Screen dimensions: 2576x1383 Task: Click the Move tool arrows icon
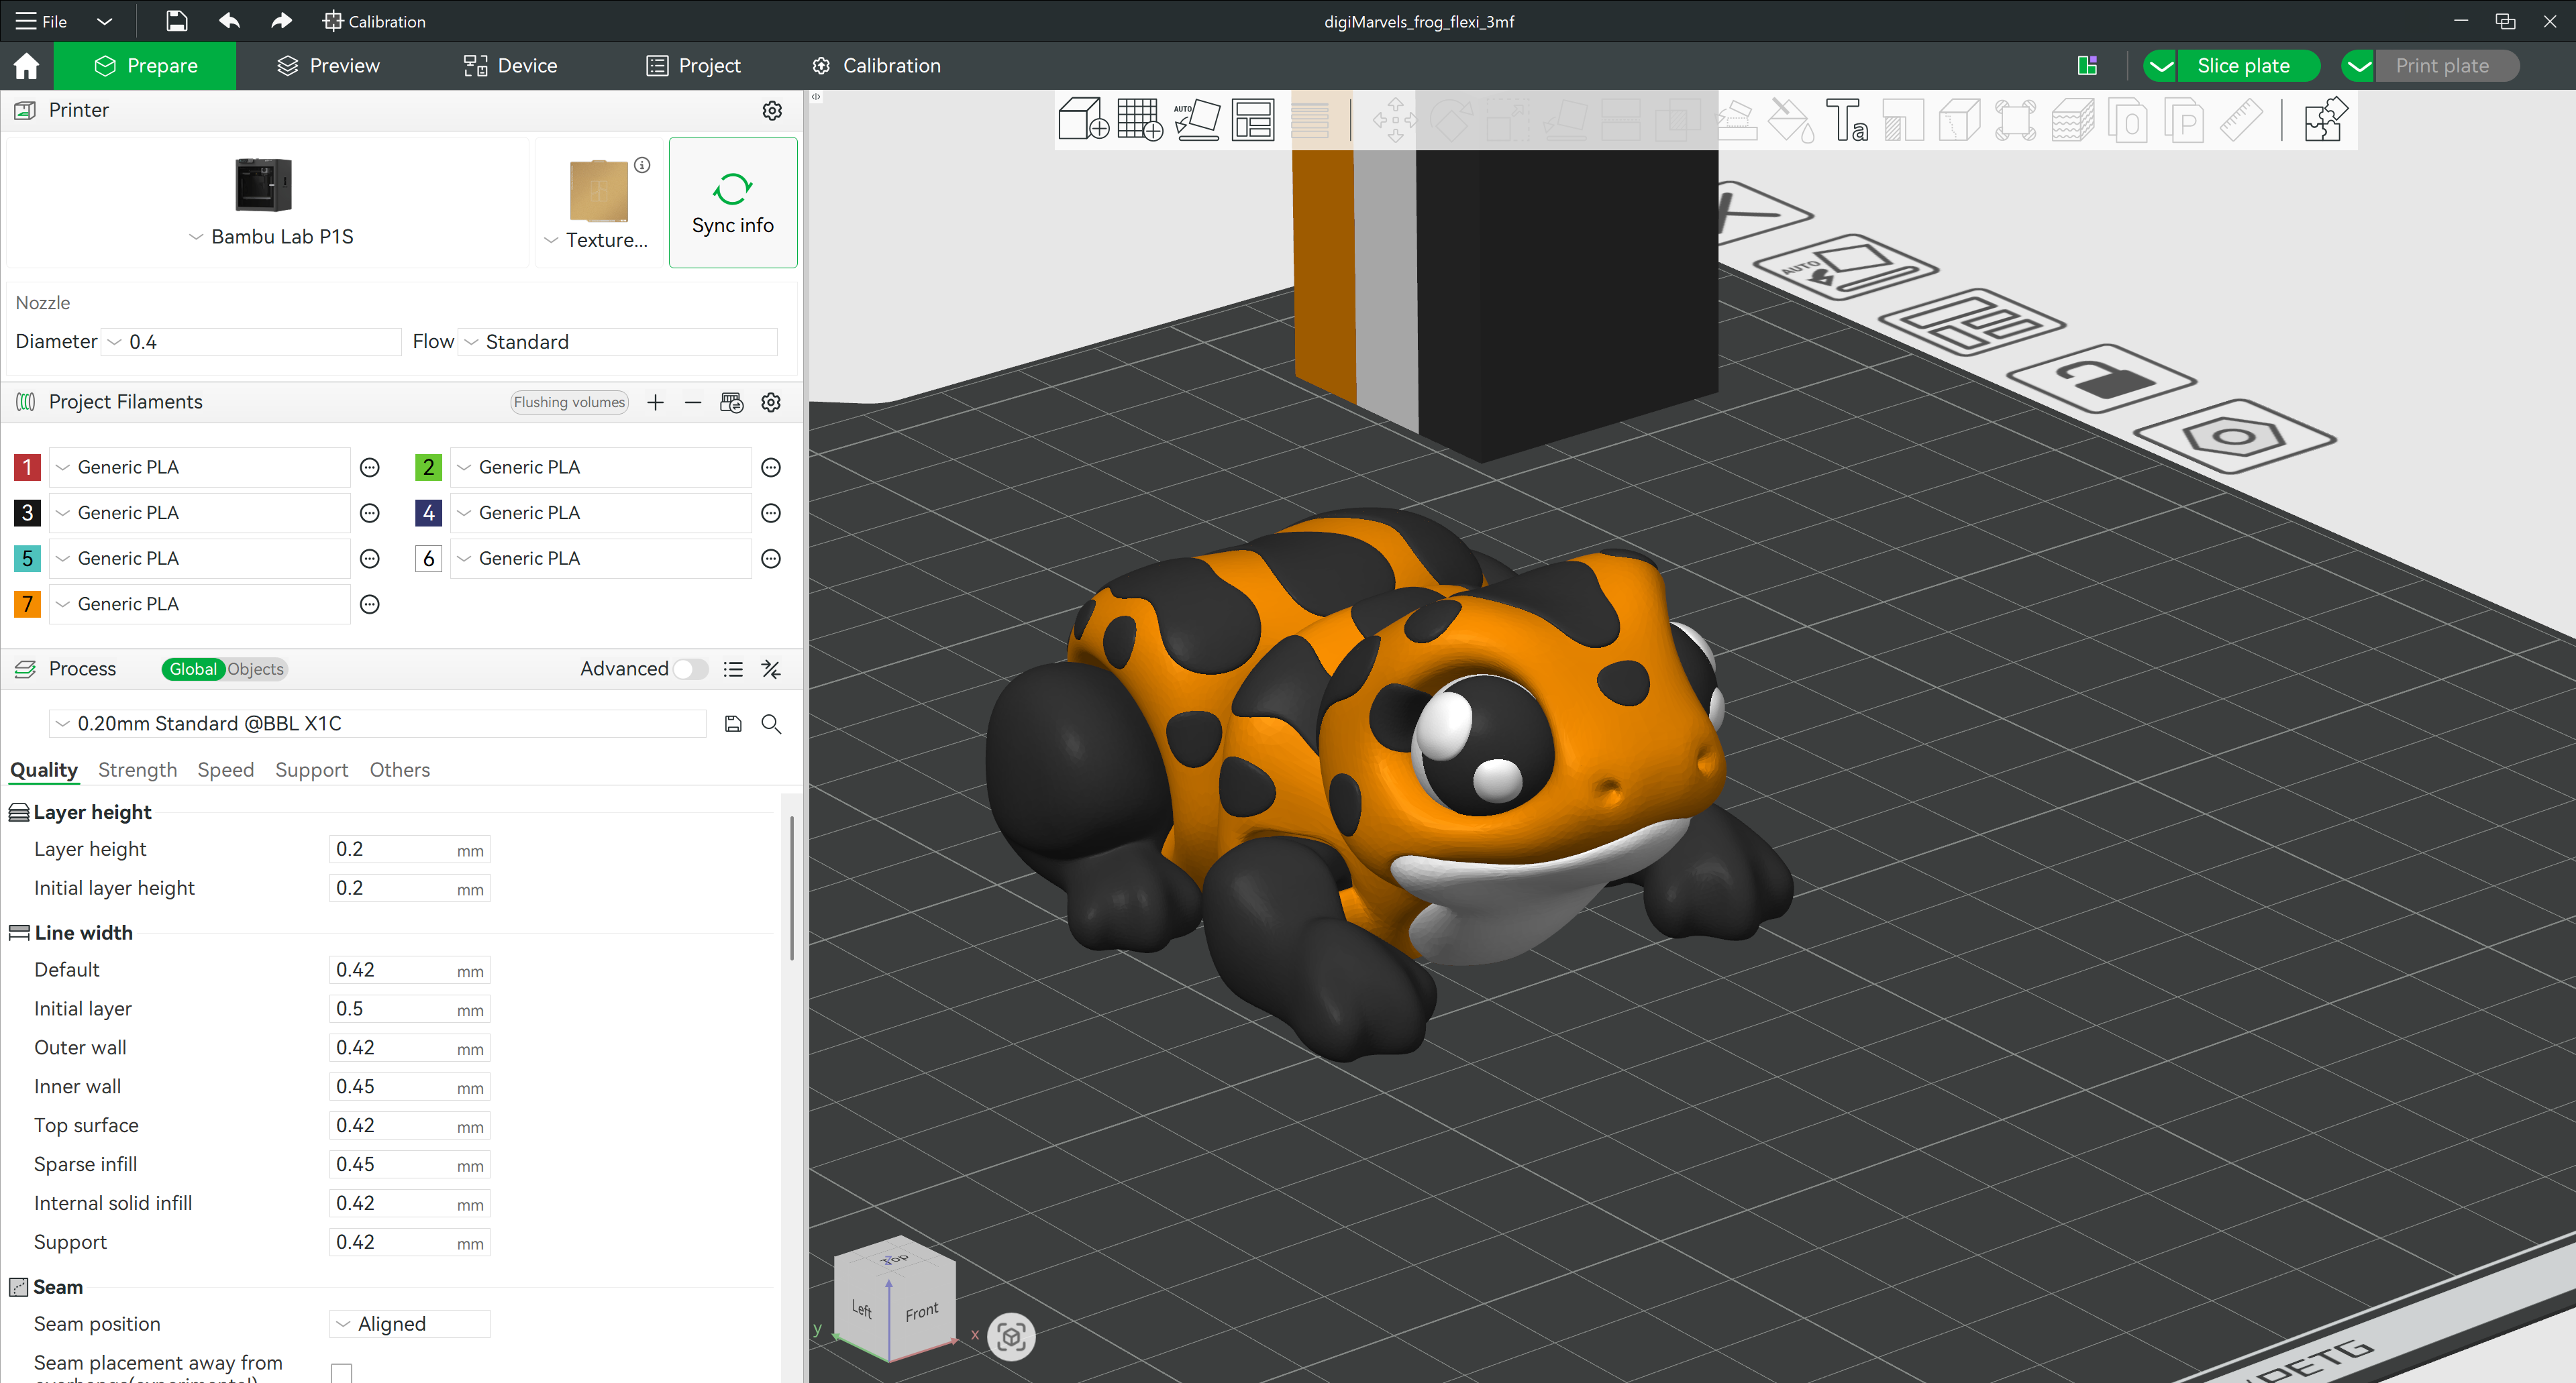(1394, 120)
